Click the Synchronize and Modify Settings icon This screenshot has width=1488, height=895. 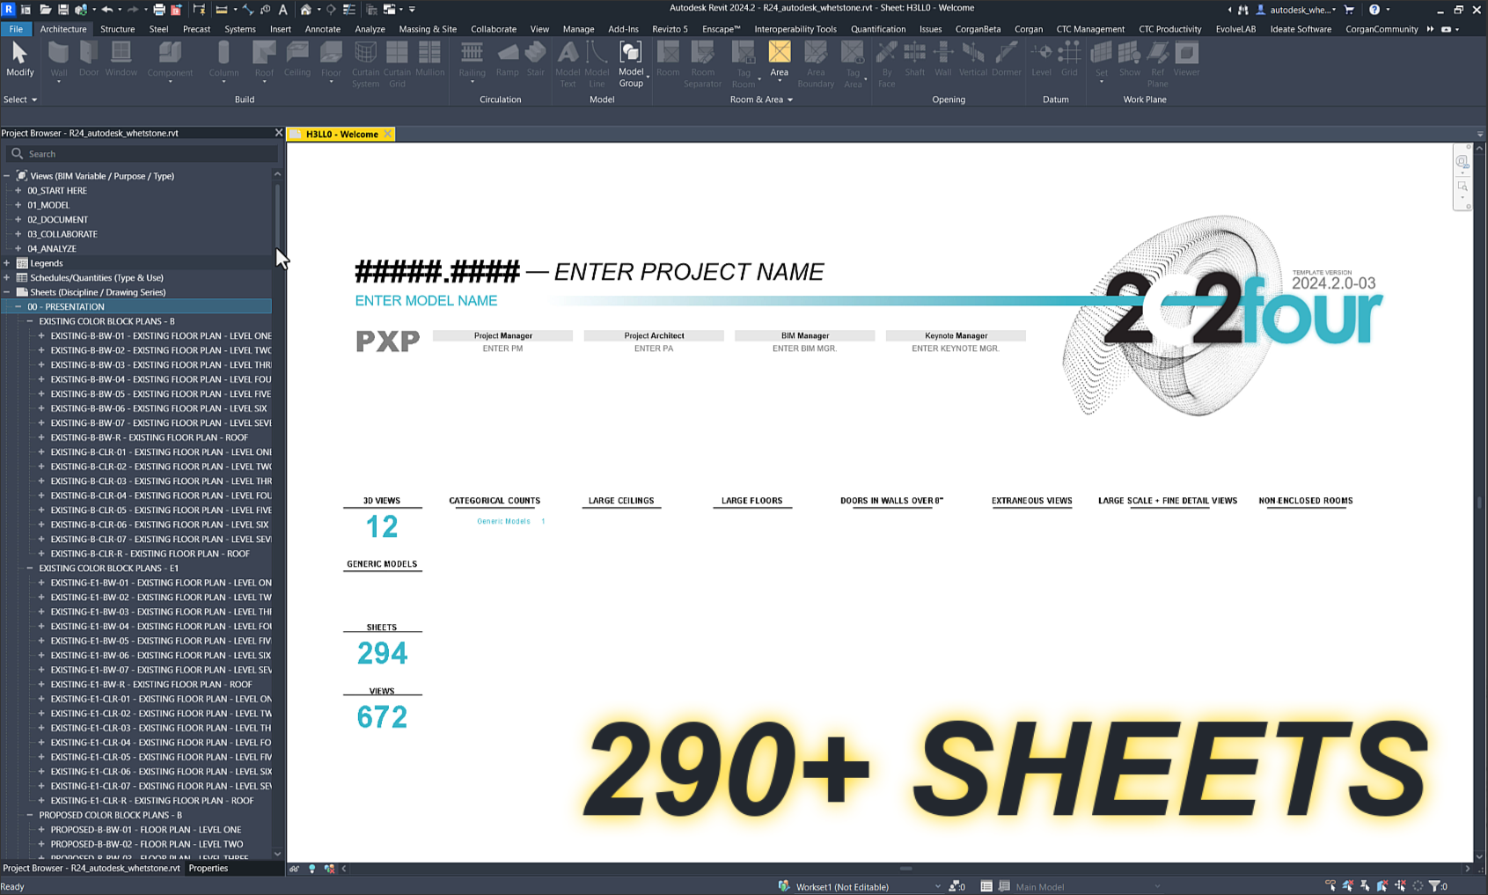[x=81, y=10]
